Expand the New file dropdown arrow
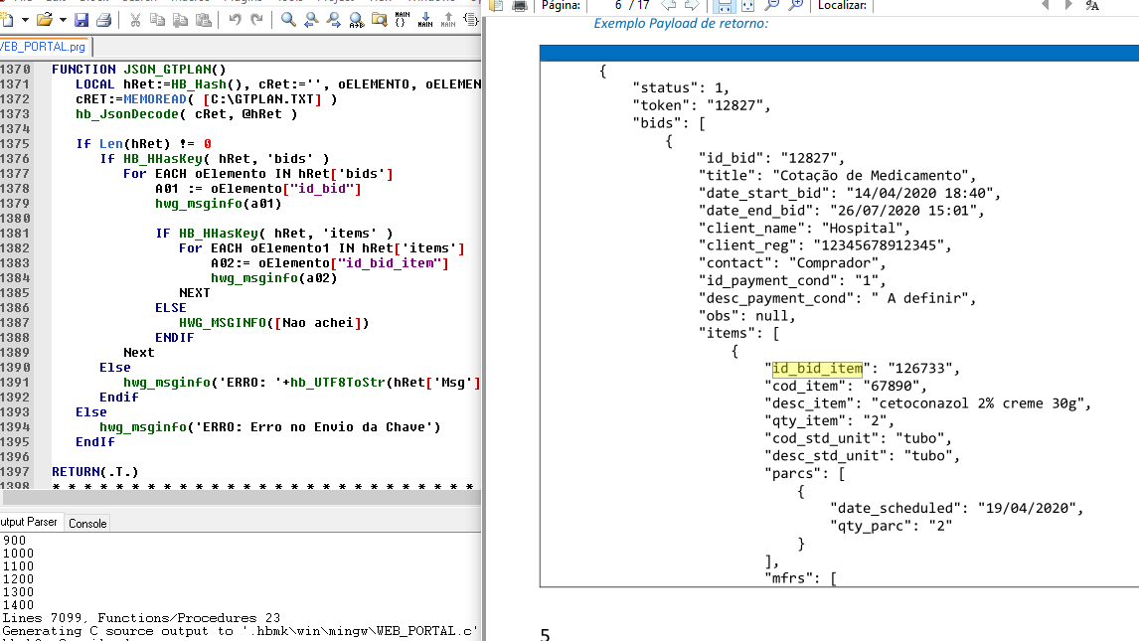 pyautogui.click(x=25, y=20)
